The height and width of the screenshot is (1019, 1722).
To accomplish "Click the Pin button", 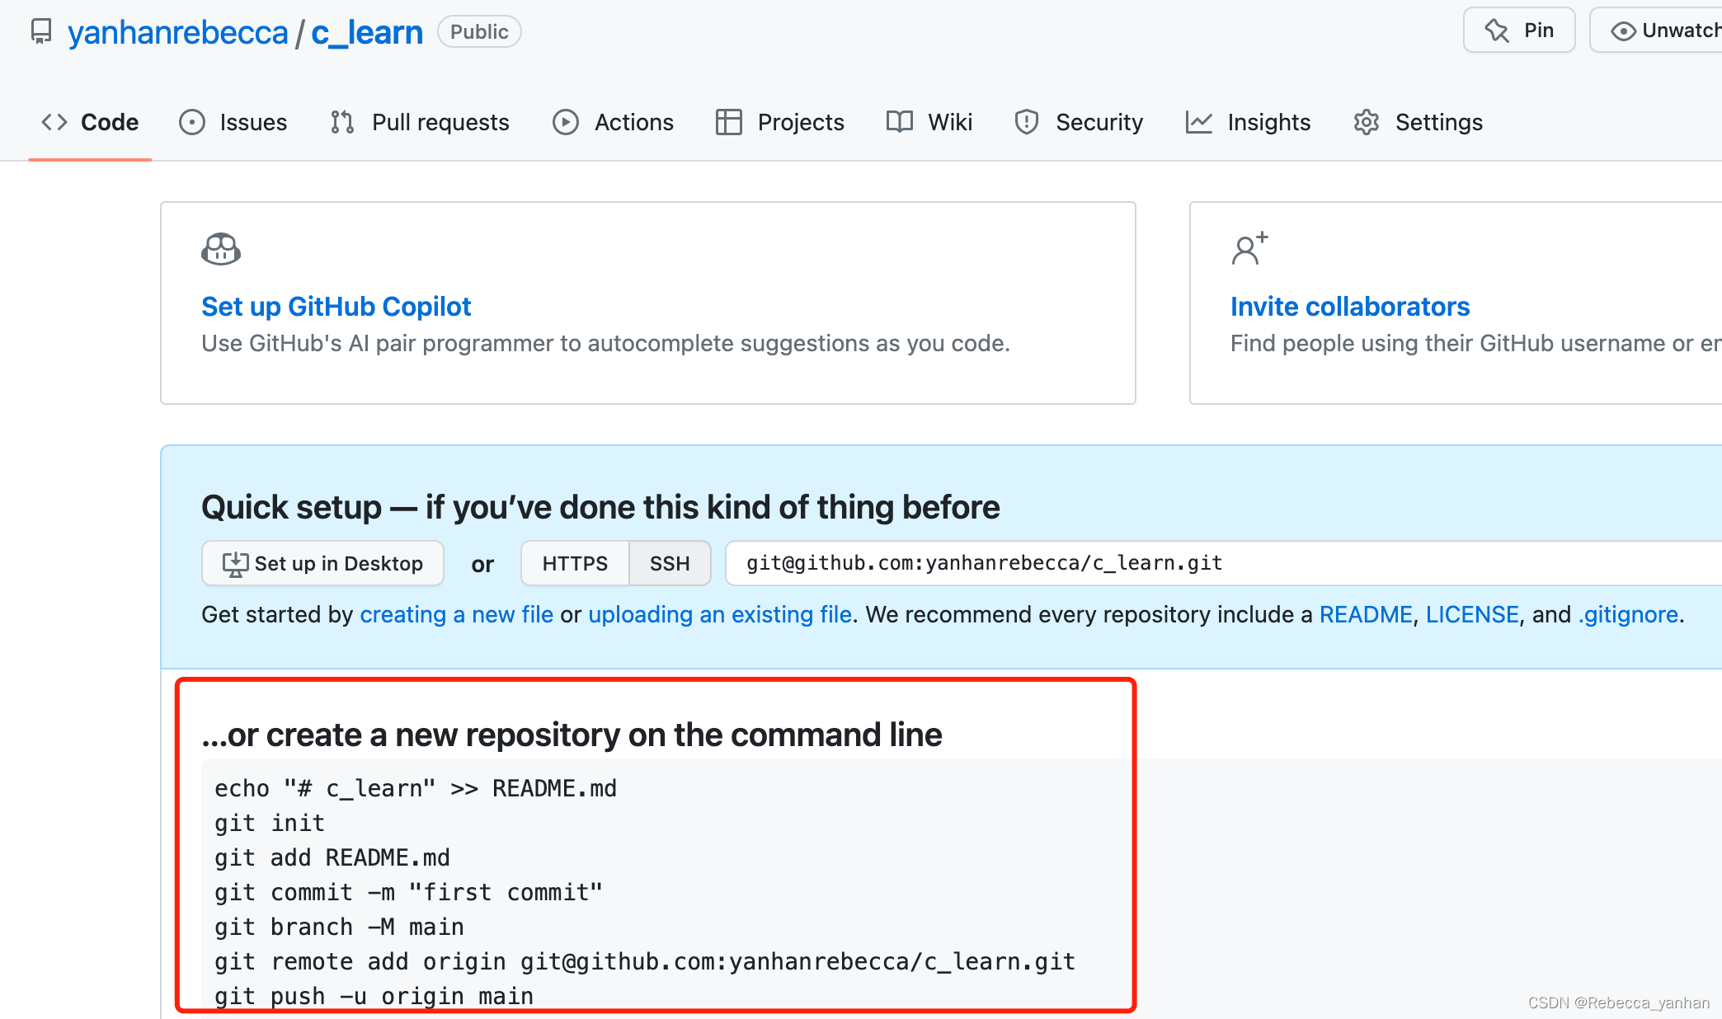I will (x=1519, y=31).
